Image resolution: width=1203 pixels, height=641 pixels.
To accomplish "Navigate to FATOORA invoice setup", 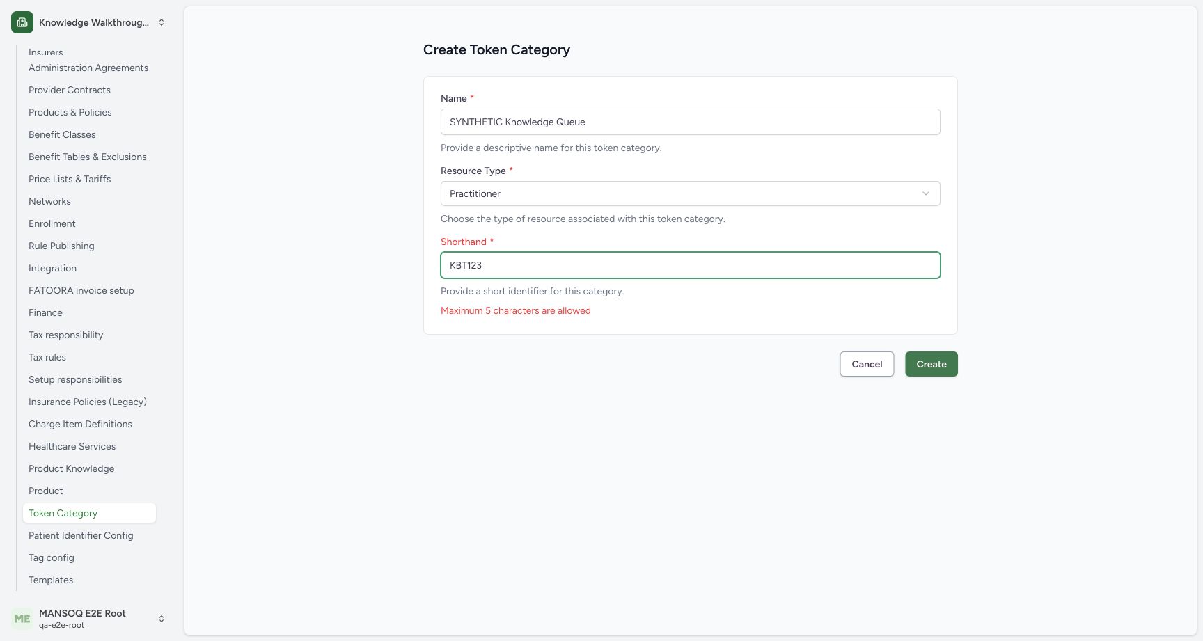I will (81, 290).
